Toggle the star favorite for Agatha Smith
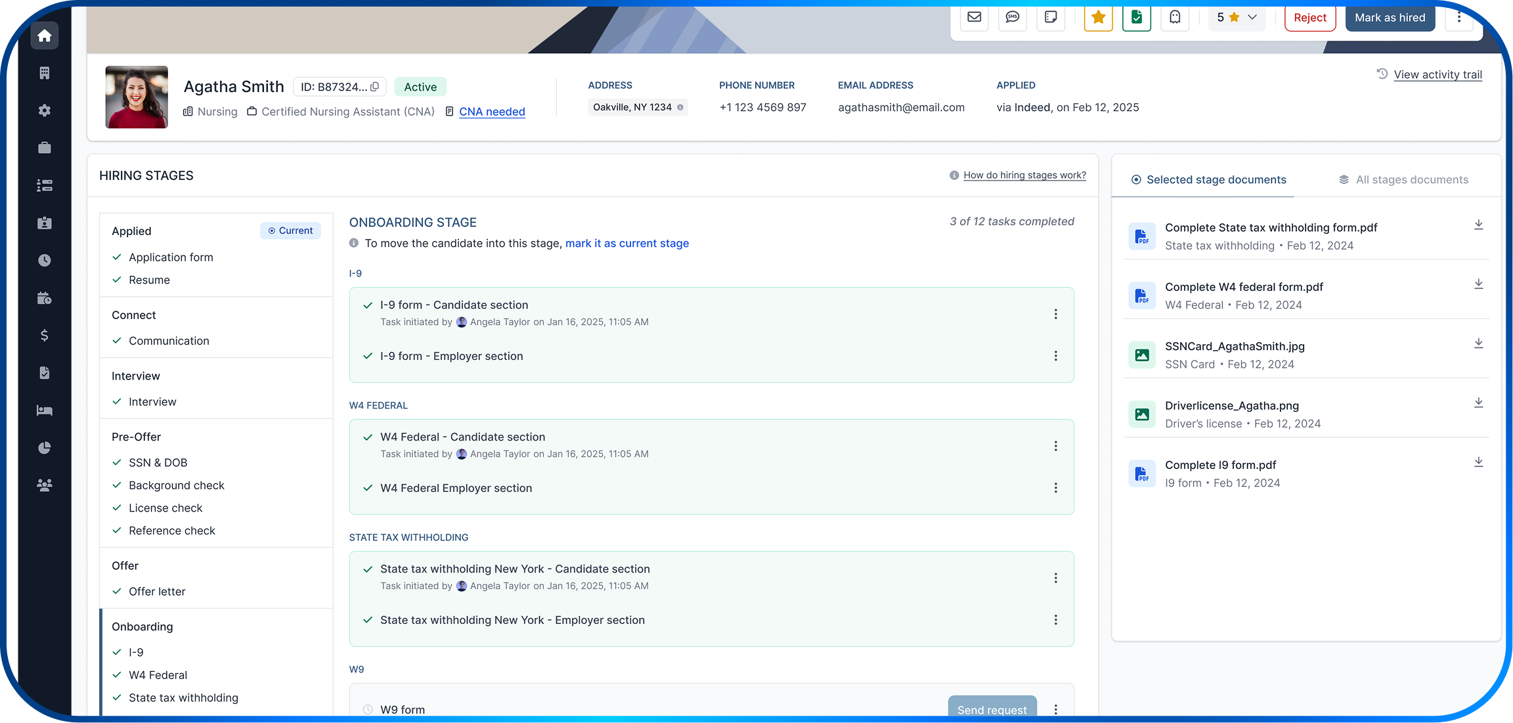The height and width of the screenshot is (723, 1513). 1098,18
